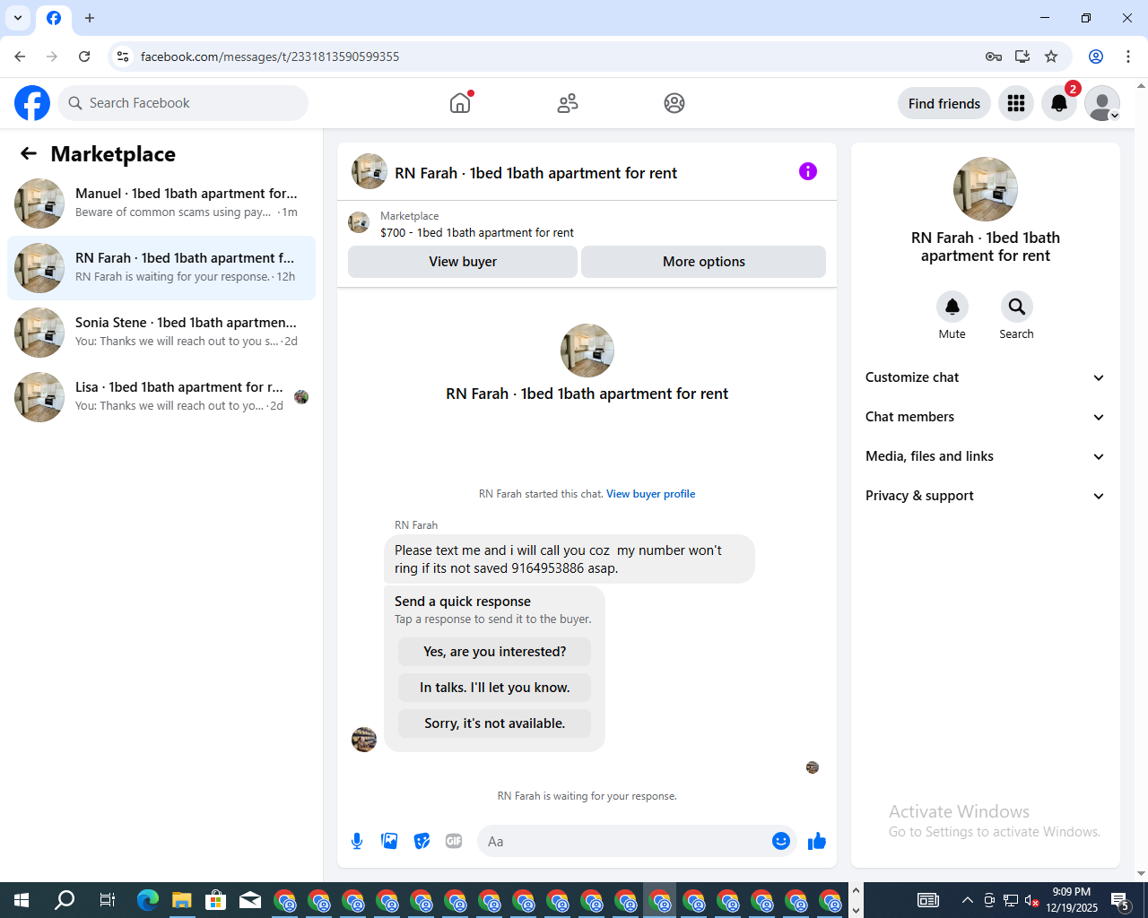Viewport: 1148px width, 918px height.
Task: Open the tab search dropdown arrow
Action: tap(18, 18)
